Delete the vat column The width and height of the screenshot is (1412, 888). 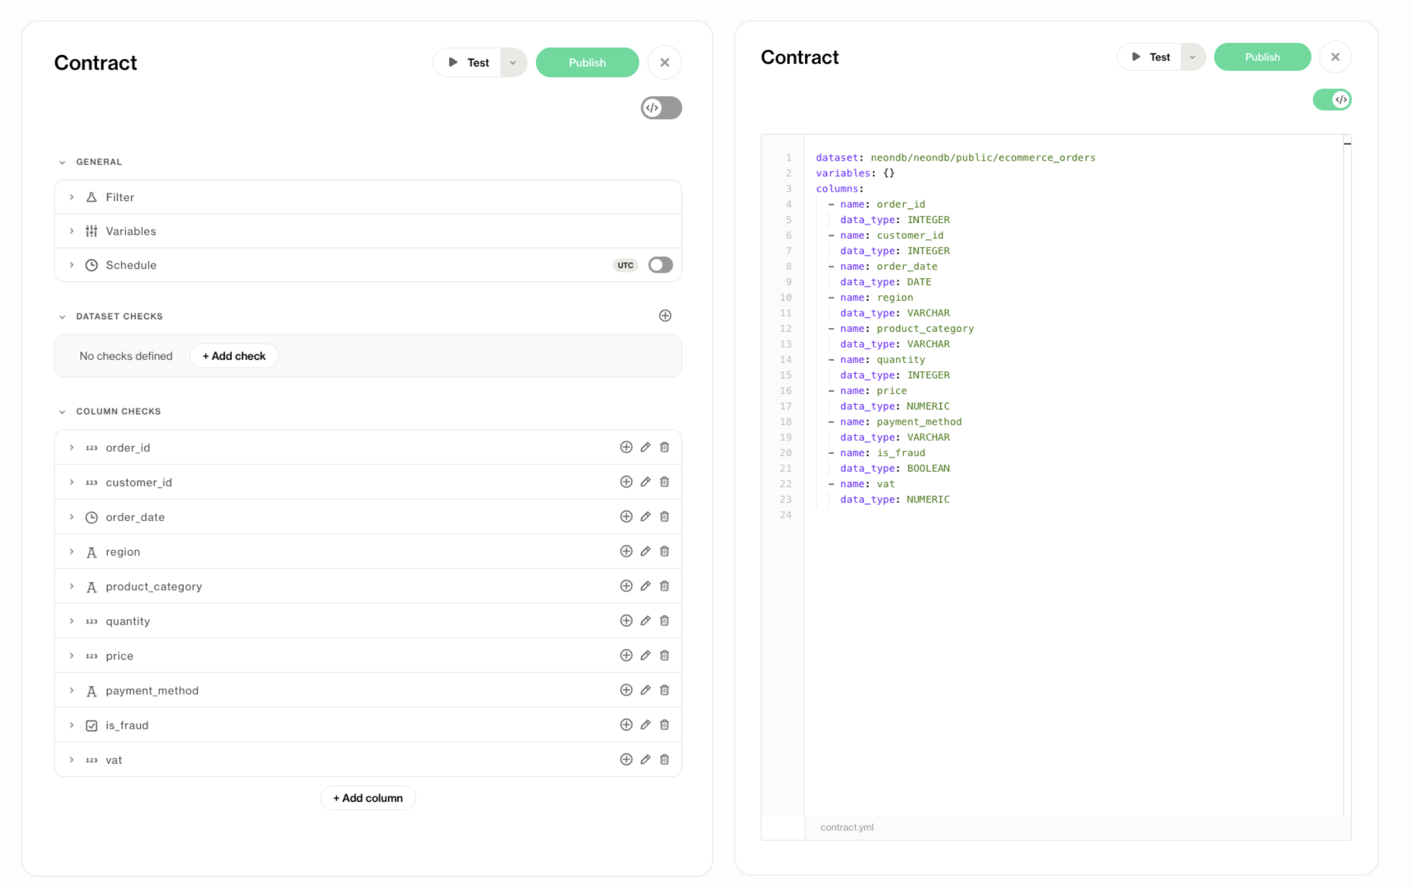pos(664,760)
